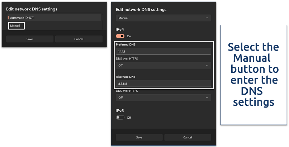Click the chevron on Alternate DNS's HTTPS dropdown
Viewport: 289px width, 147px height.
(x=207, y=98)
